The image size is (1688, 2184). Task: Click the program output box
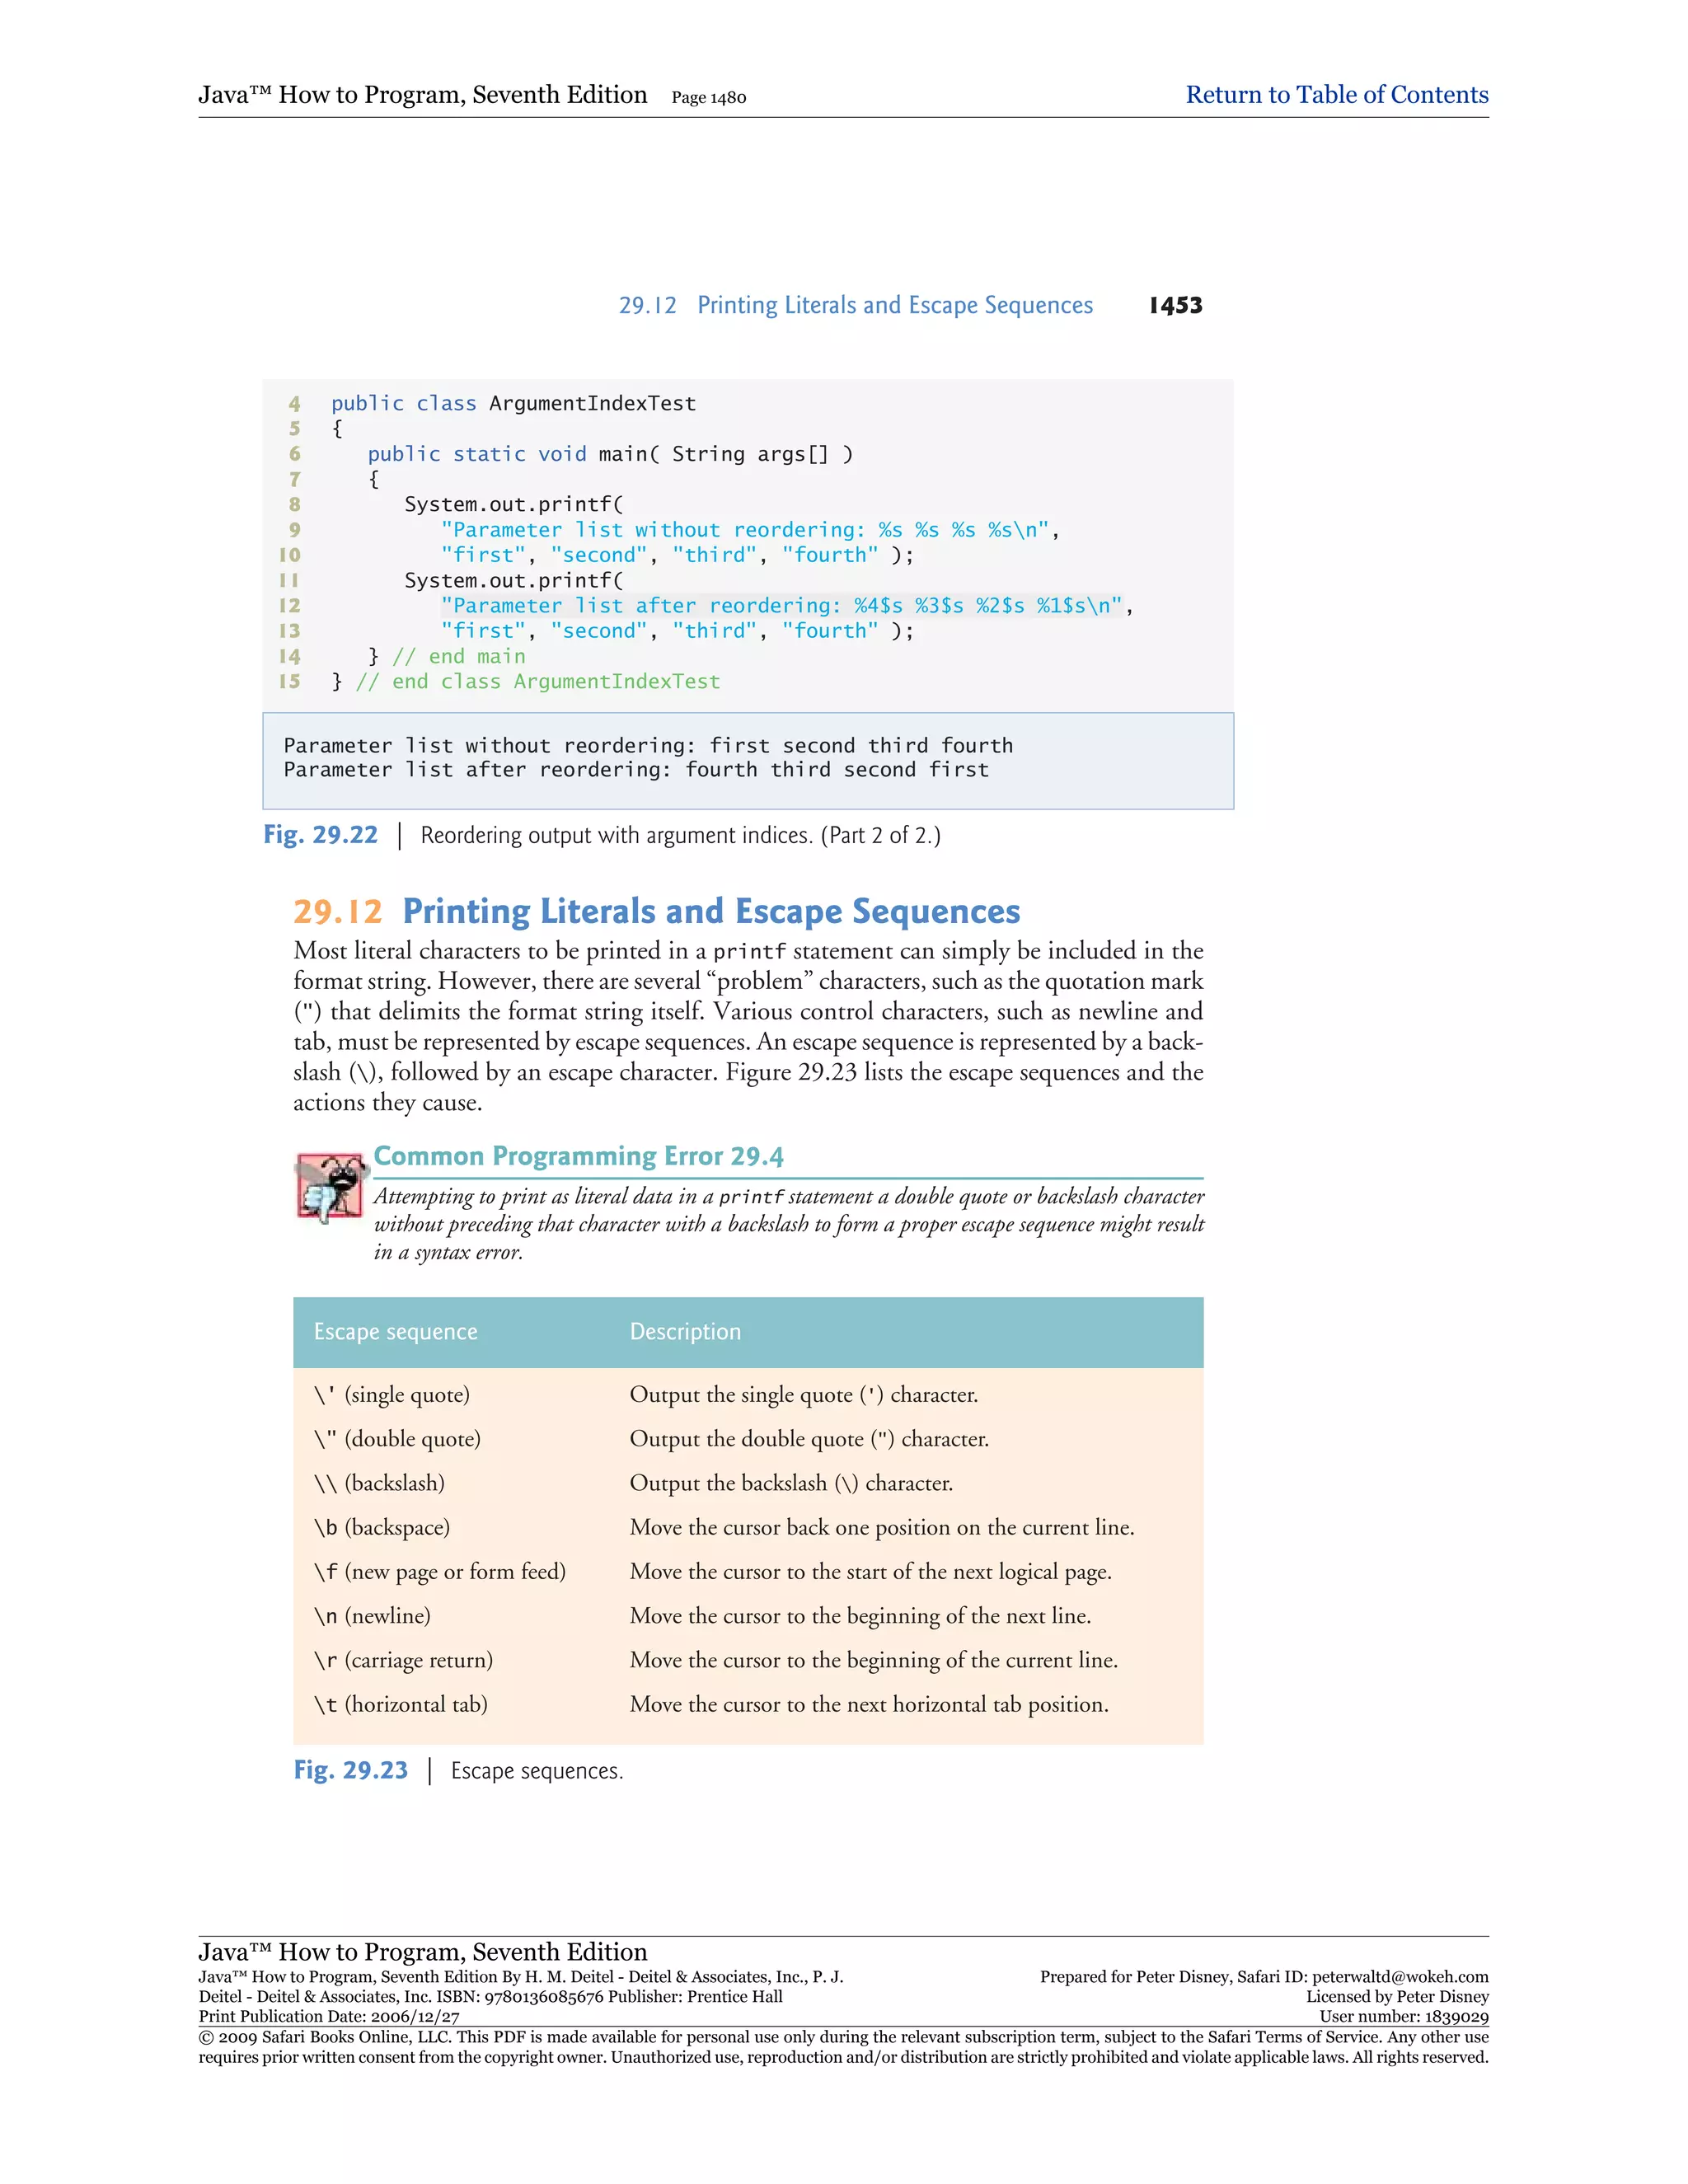(747, 760)
